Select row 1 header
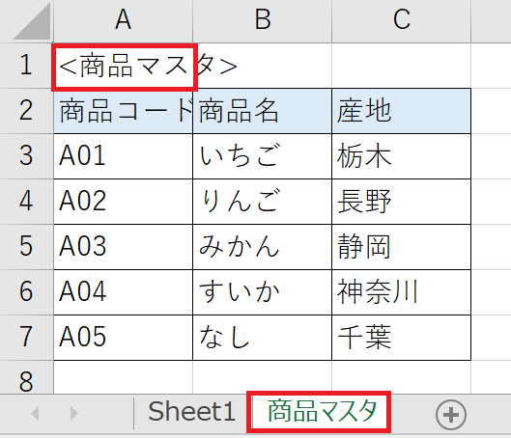The width and height of the screenshot is (511, 438). point(26,66)
